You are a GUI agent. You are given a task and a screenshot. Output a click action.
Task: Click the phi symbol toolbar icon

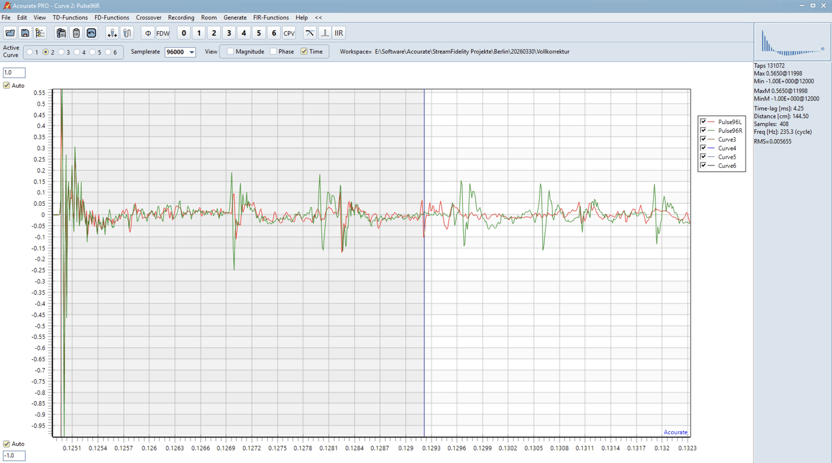click(148, 33)
